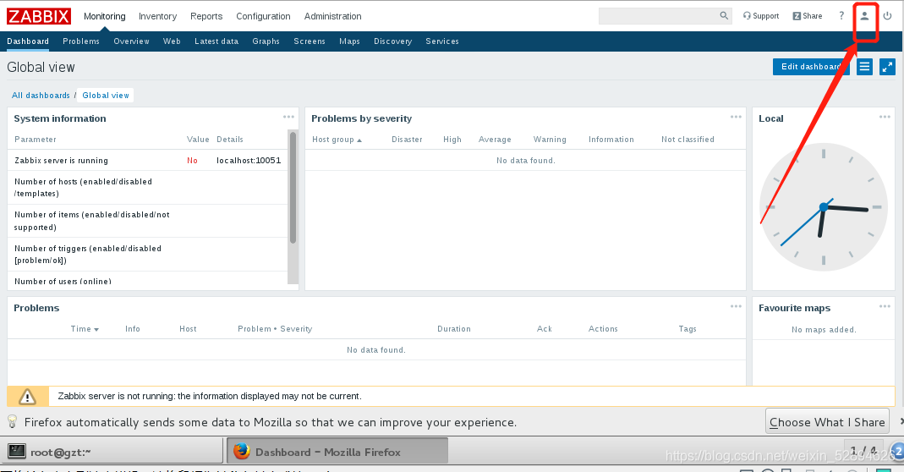Sort by the Host group column header
Image resolution: width=904 pixels, height=472 pixels.
[x=337, y=140]
